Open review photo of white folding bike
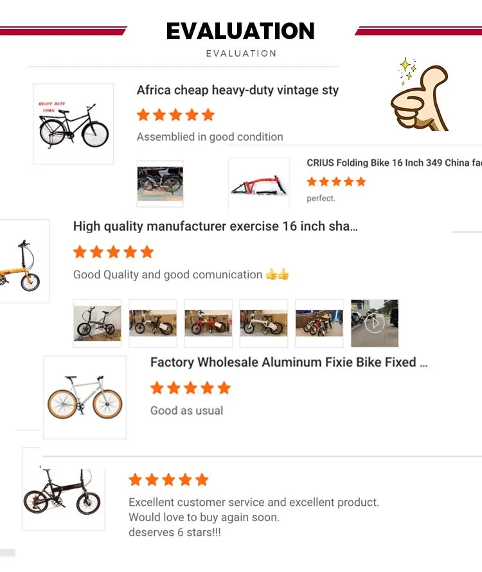Viewport: 482px width, 572px height. 263,323
